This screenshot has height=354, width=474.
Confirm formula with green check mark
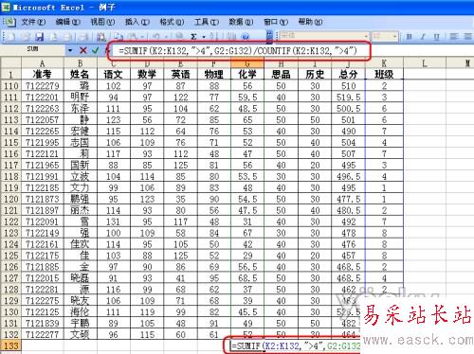(96, 50)
